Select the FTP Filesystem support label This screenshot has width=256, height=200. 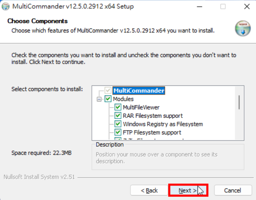click(x=152, y=132)
